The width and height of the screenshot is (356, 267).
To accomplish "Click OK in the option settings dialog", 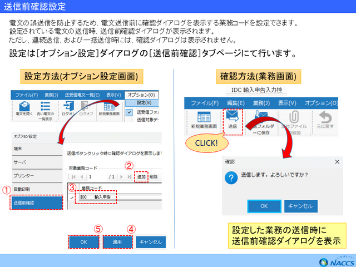I will point(83,242).
